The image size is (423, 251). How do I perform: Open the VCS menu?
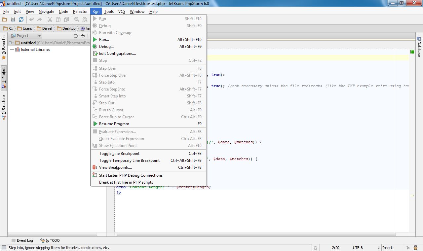[122, 12]
